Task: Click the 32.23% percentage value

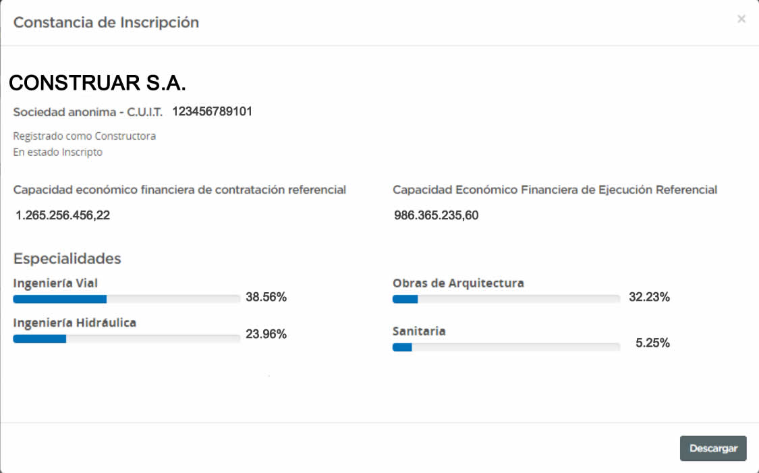Action: coord(649,297)
